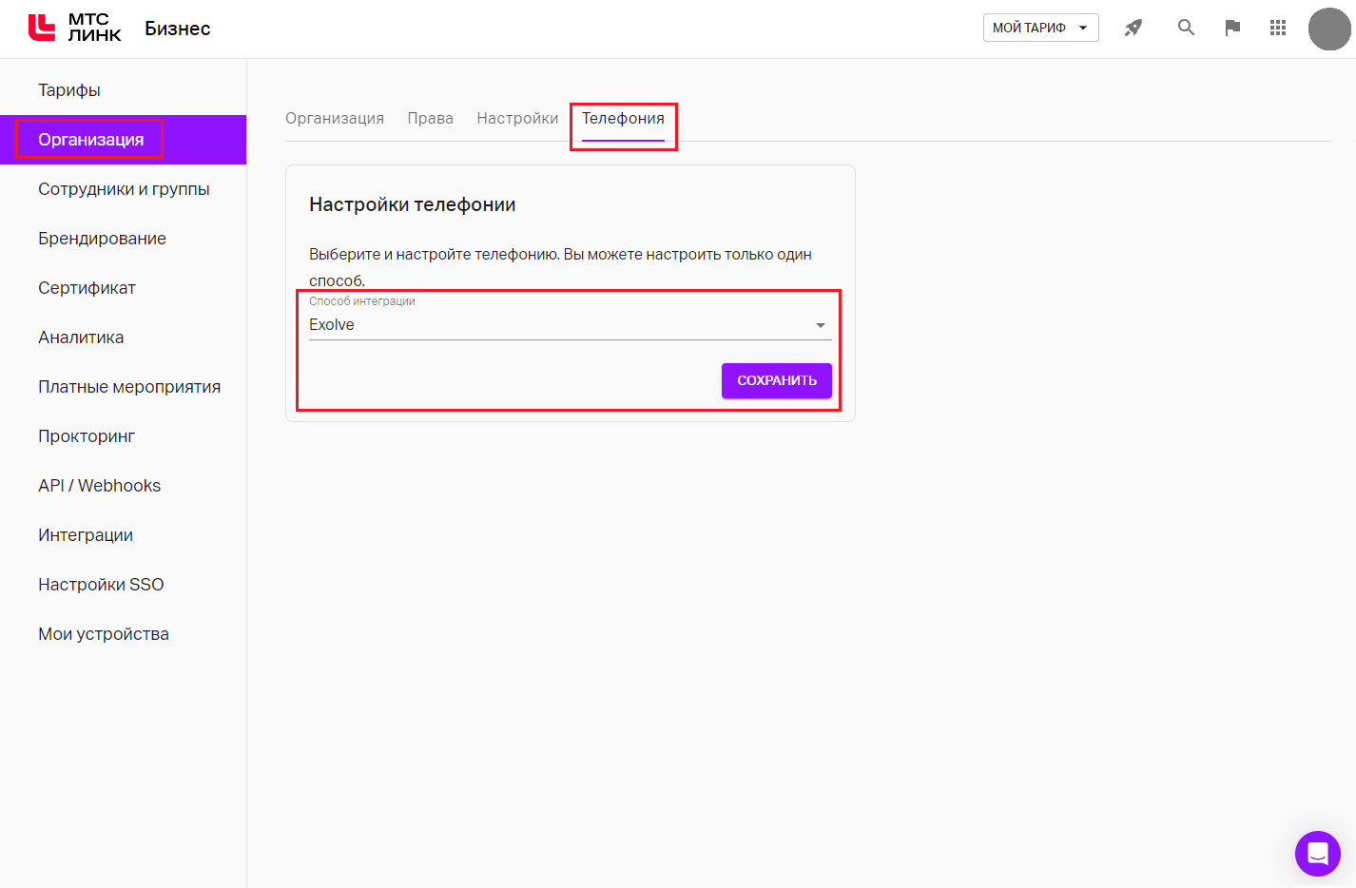Open the Прокторинг section

tap(124, 436)
